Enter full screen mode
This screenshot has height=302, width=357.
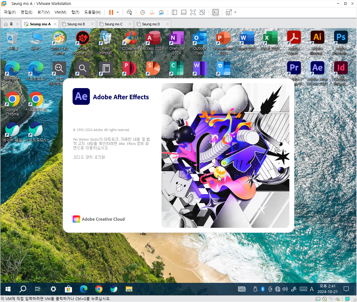click(193, 12)
